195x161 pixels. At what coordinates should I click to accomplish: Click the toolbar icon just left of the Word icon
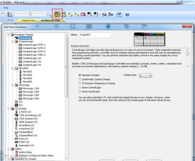coord(111,15)
